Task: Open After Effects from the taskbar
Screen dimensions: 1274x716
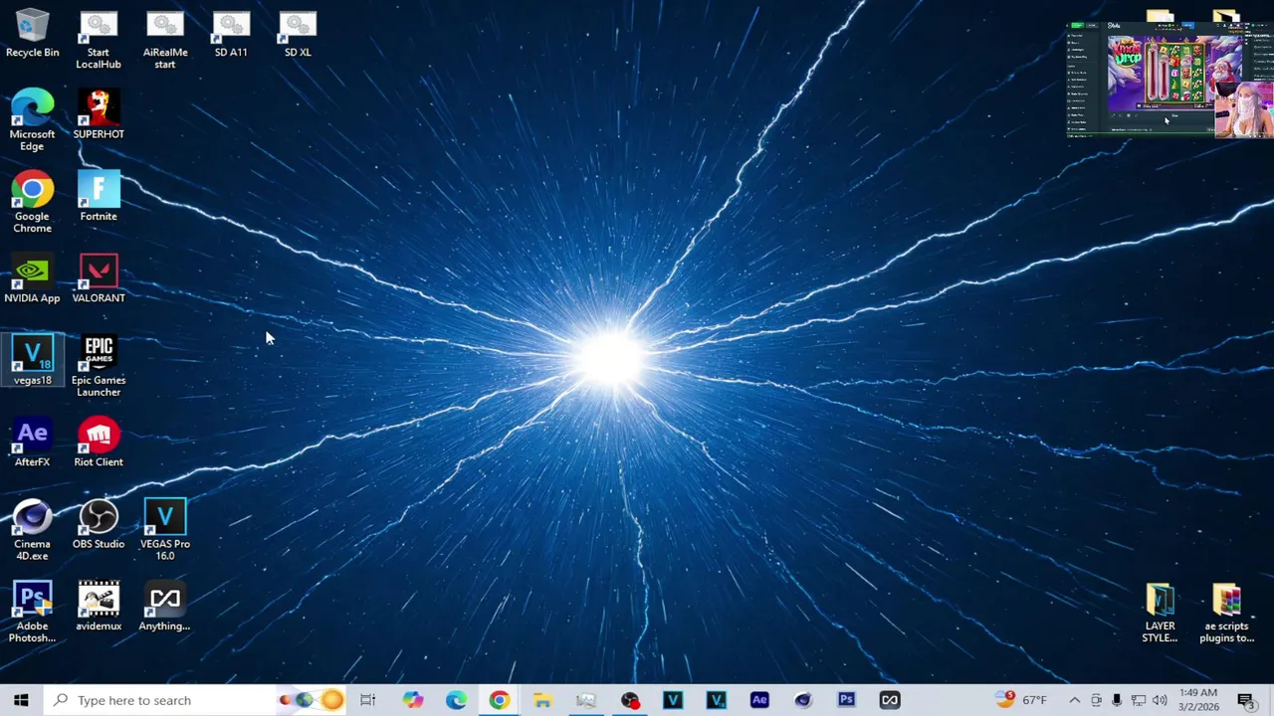Action: pos(759,700)
